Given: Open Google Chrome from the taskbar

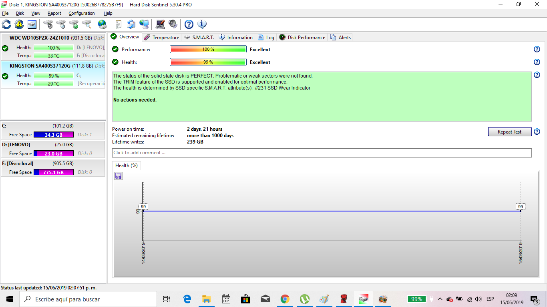Looking at the screenshot, I should tap(285, 299).
